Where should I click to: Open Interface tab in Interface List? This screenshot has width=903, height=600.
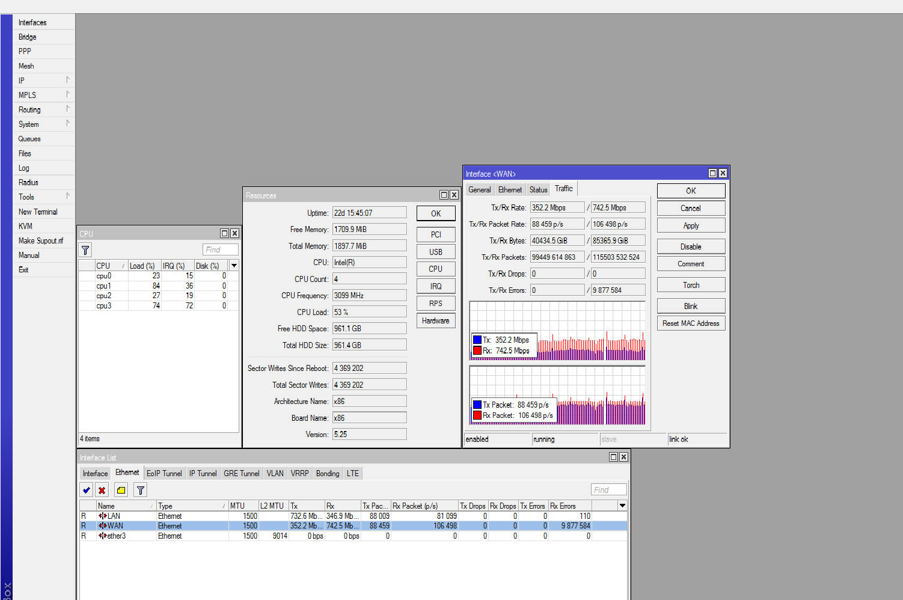click(x=95, y=473)
